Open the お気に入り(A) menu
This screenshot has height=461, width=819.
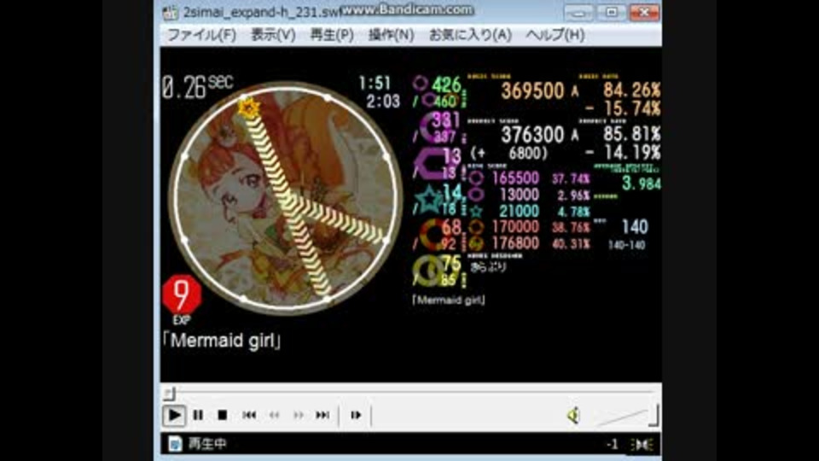pyautogui.click(x=470, y=35)
